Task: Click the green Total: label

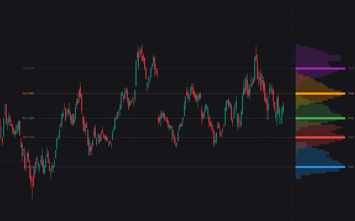Action: [351, 118]
